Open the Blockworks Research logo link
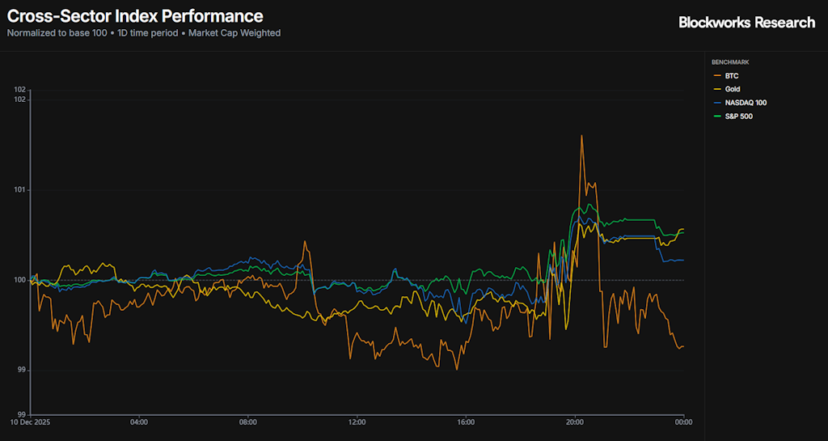The image size is (828, 441). pyautogui.click(x=746, y=23)
